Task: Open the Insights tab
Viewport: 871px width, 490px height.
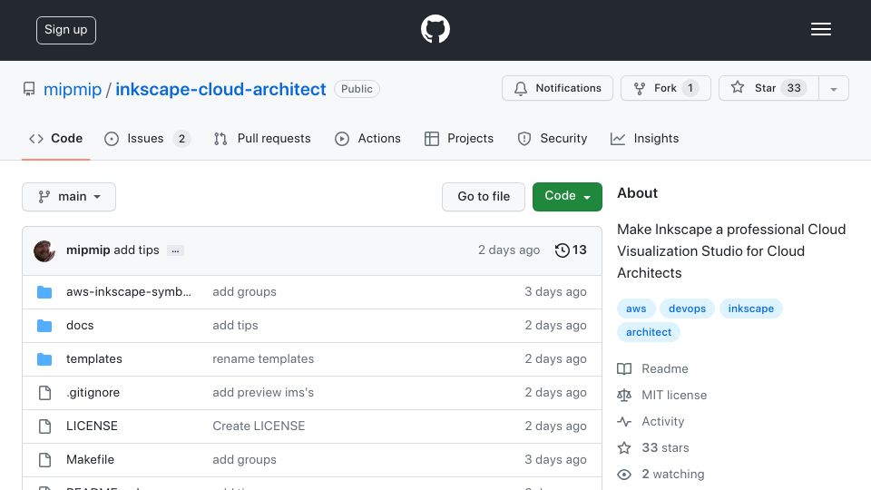Action: coord(644,138)
